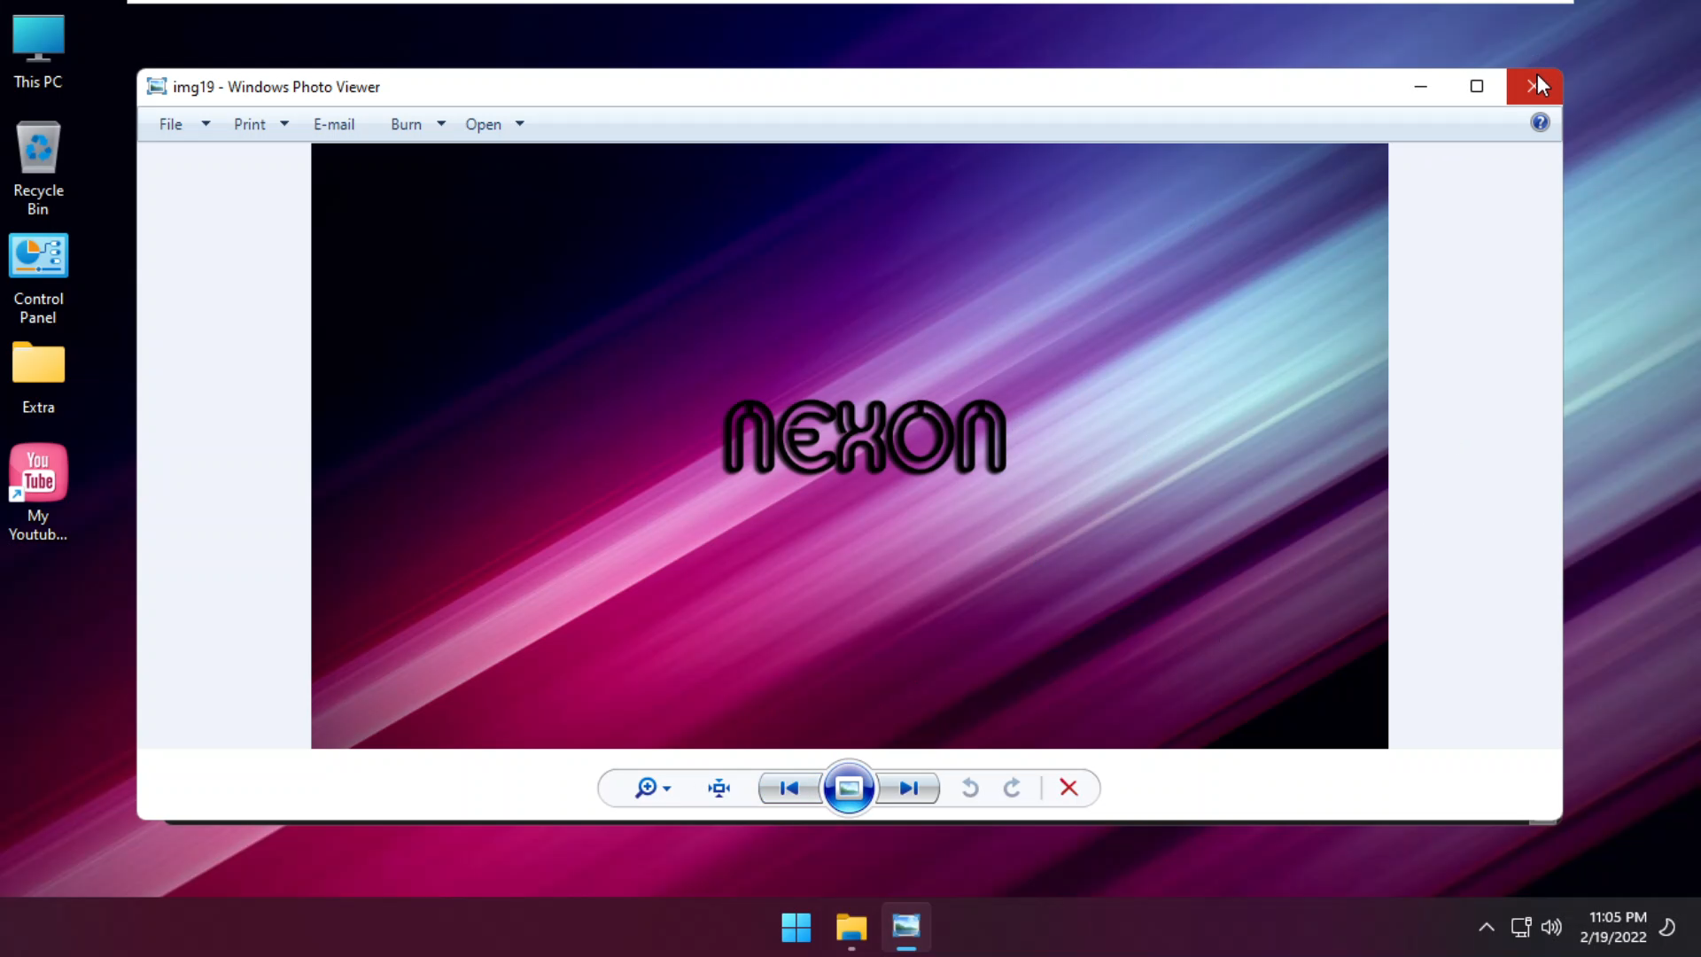Click the Actual Size fit icon

(x=719, y=788)
